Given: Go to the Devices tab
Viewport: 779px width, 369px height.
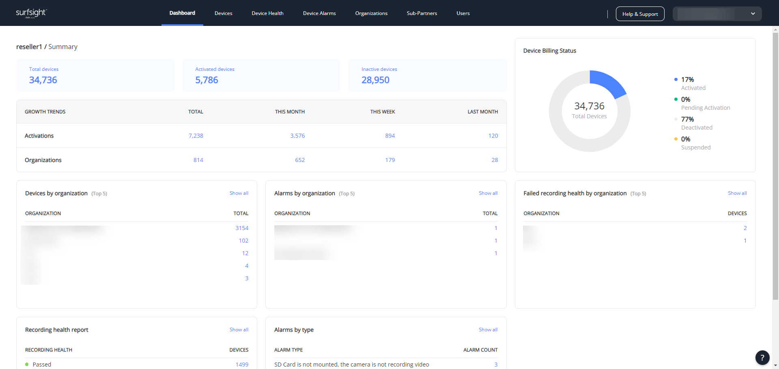Looking at the screenshot, I should 224,13.
